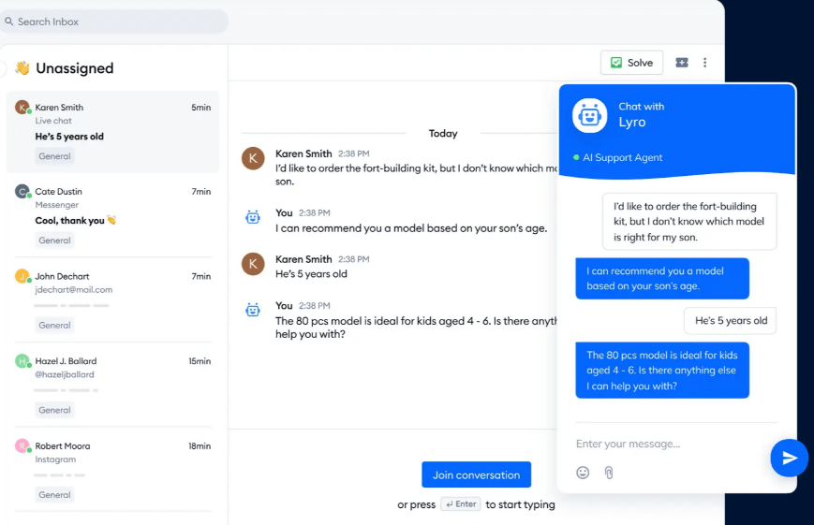Open Robert Moora's Instagram conversation
The height and width of the screenshot is (525, 814).
[112, 467]
